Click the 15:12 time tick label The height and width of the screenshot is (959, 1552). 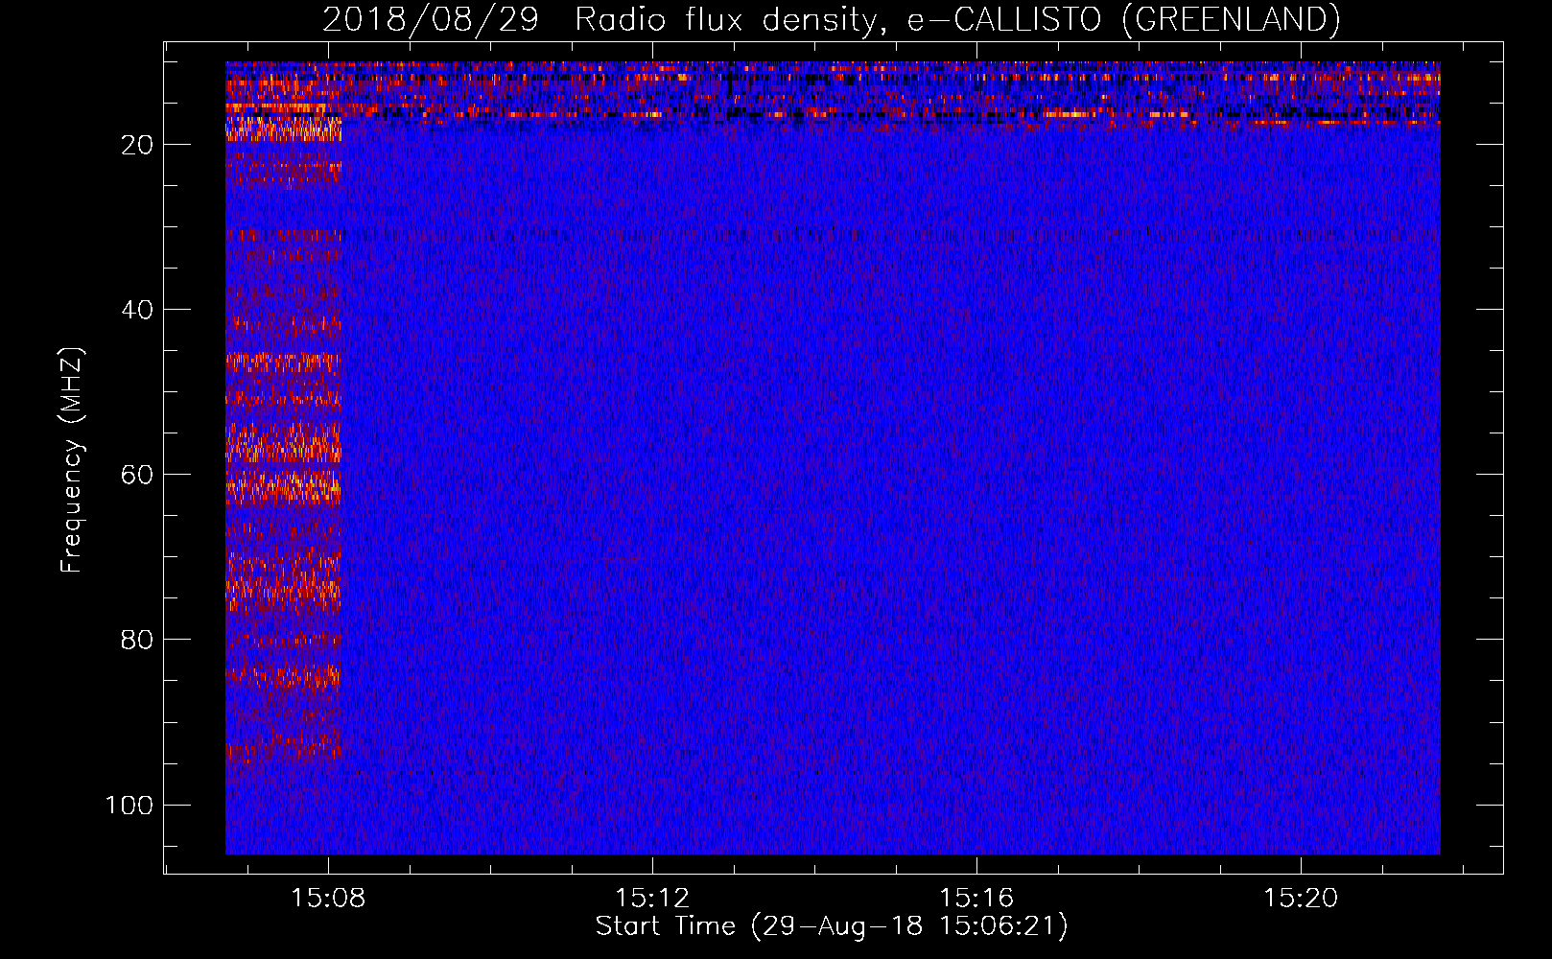tap(652, 899)
